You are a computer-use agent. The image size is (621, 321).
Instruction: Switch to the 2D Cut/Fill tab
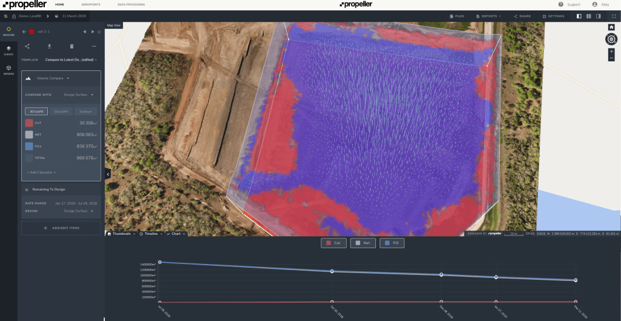(x=61, y=112)
